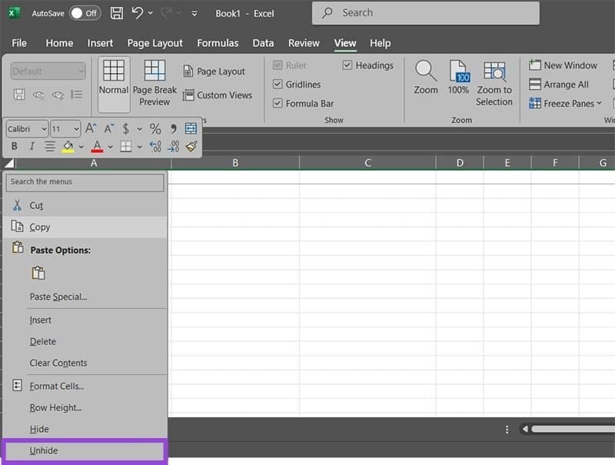Disable the Formula Bar checkbox
Viewport: 615px width, 465px height.
pyautogui.click(x=278, y=104)
